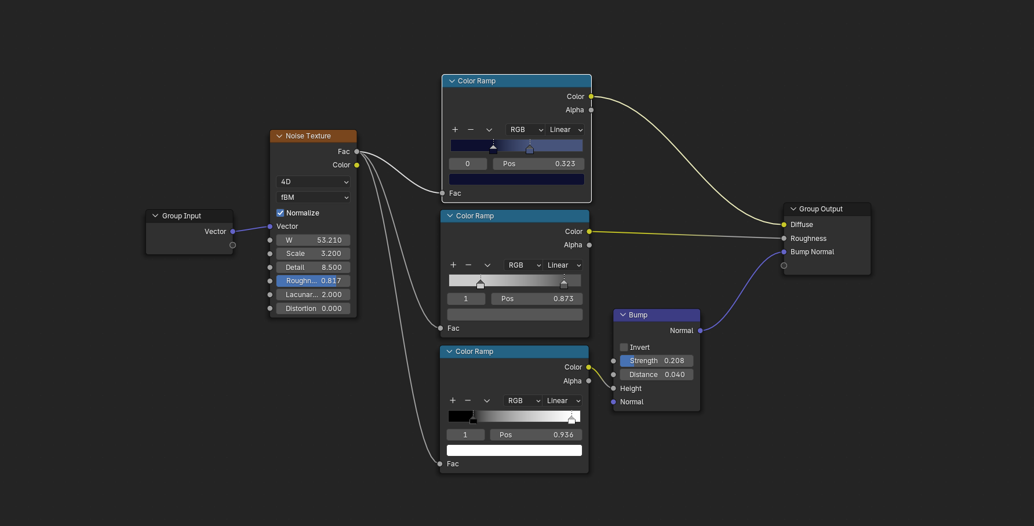Add a color stop to the bottom Color Ramp
This screenshot has height=526, width=1034.
pyautogui.click(x=453, y=400)
